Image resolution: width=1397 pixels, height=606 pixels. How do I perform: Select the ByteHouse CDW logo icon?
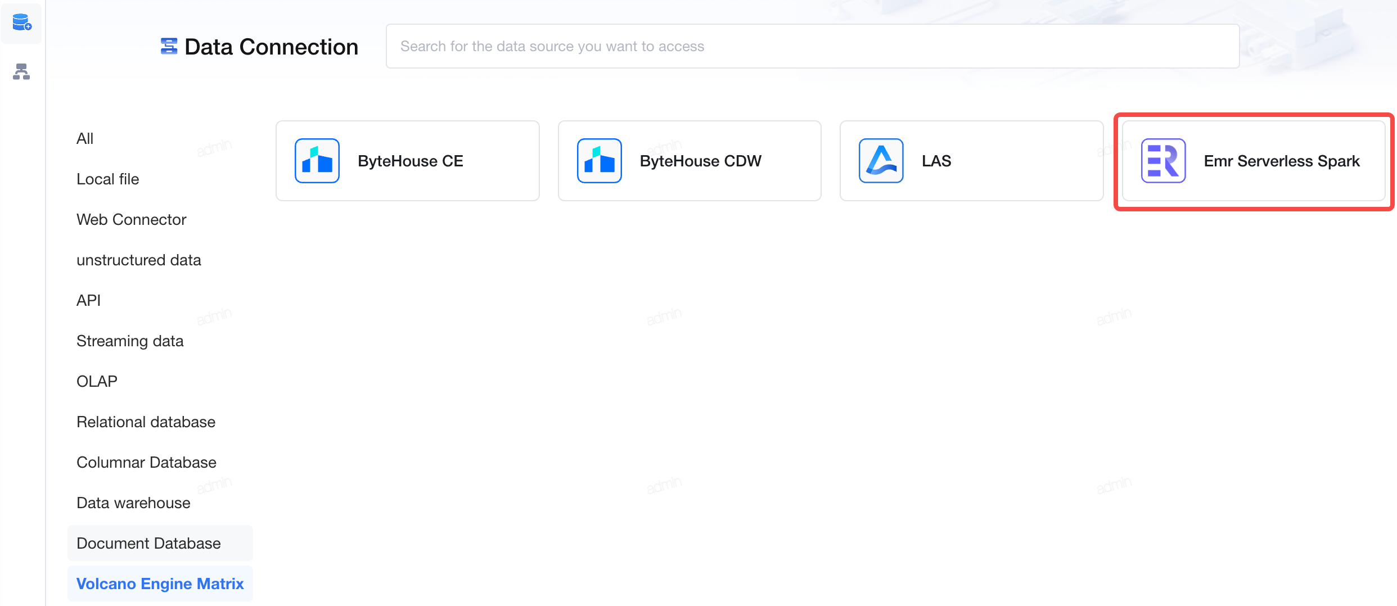tap(600, 161)
